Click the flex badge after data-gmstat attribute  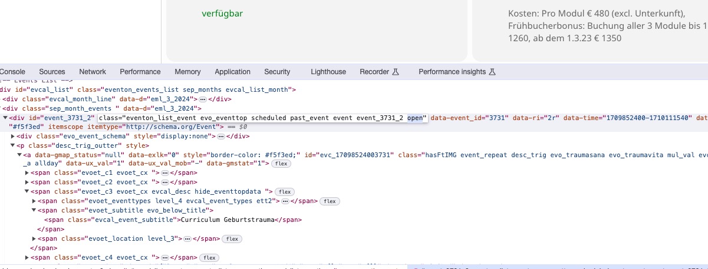tap(281, 164)
